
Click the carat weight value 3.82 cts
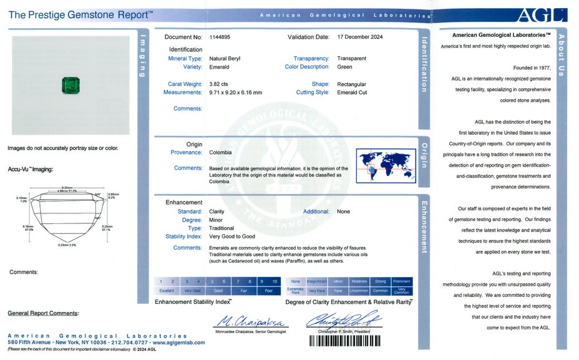pos(218,84)
